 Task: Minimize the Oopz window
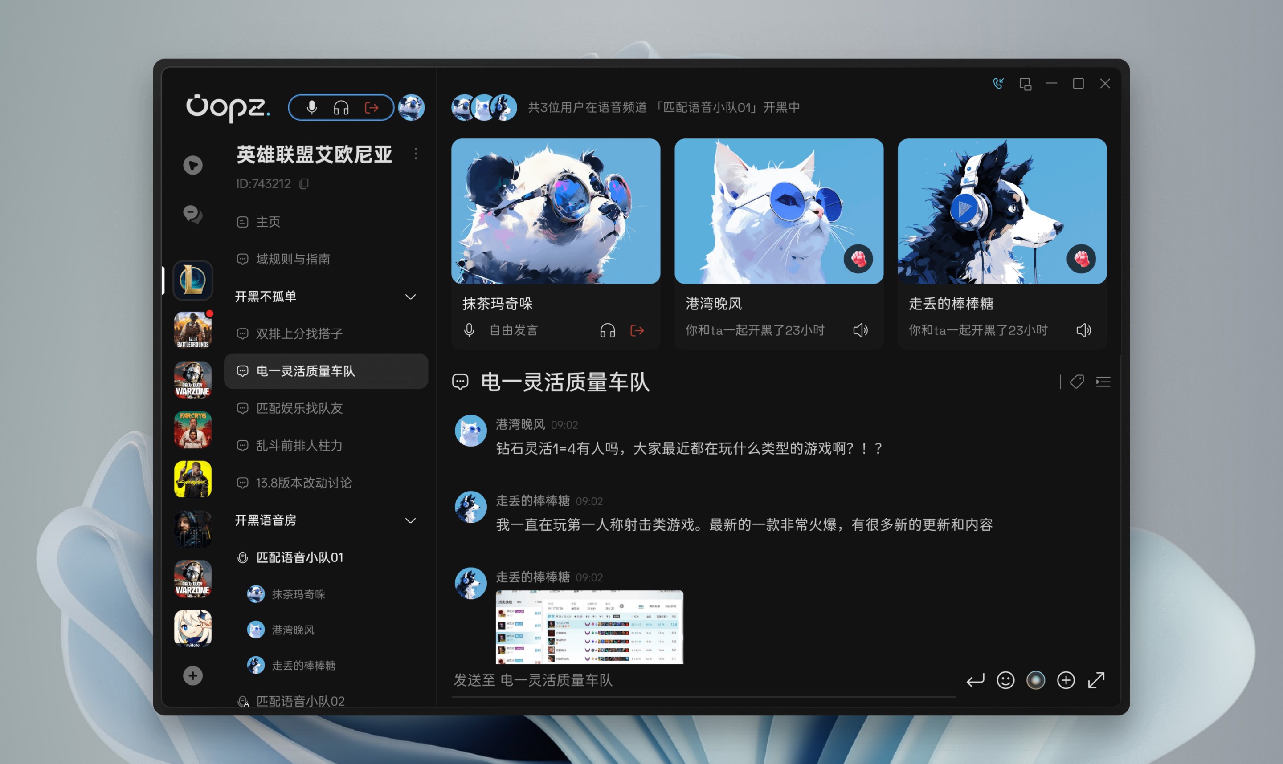pos(1051,83)
